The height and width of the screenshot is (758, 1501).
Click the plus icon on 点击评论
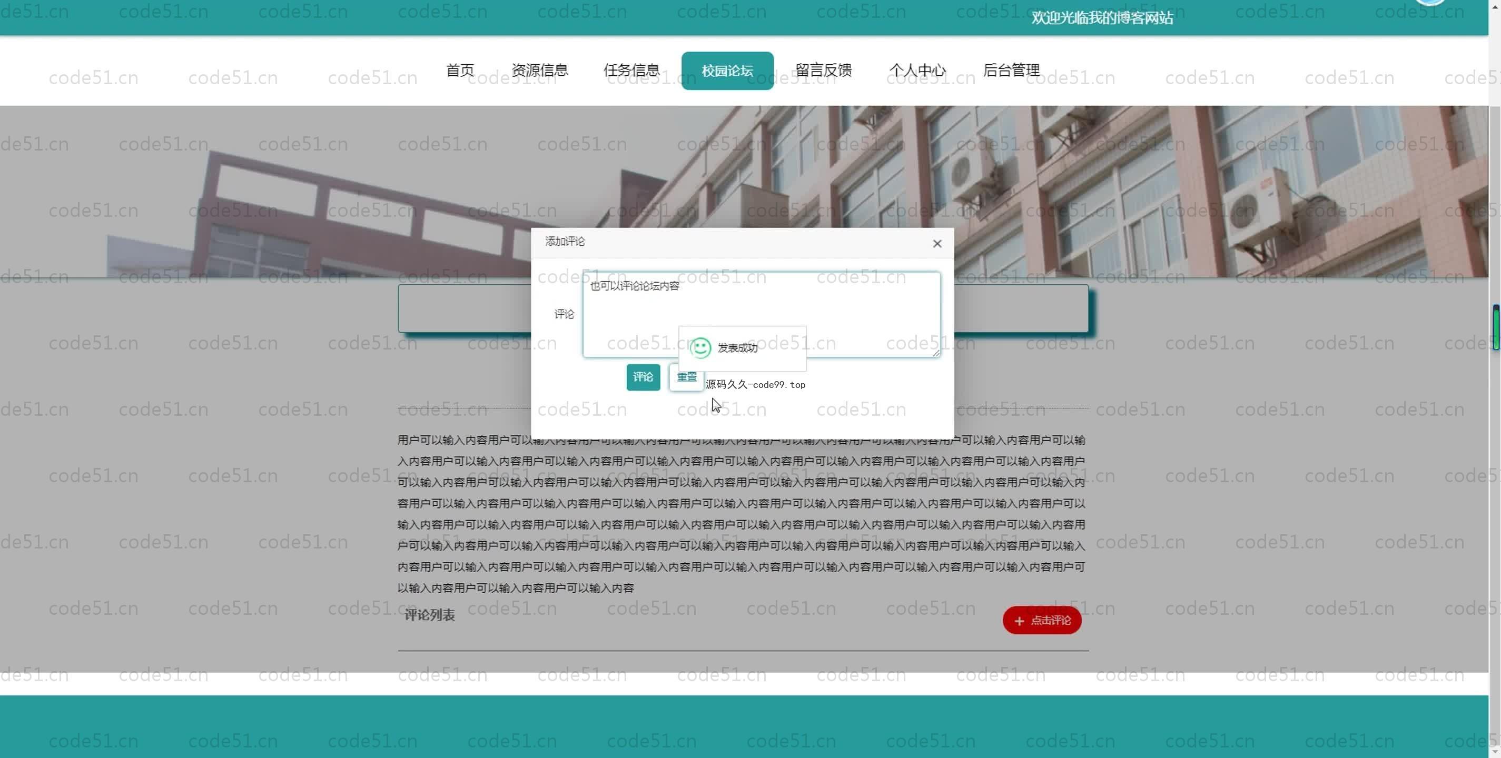coord(1019,621)
